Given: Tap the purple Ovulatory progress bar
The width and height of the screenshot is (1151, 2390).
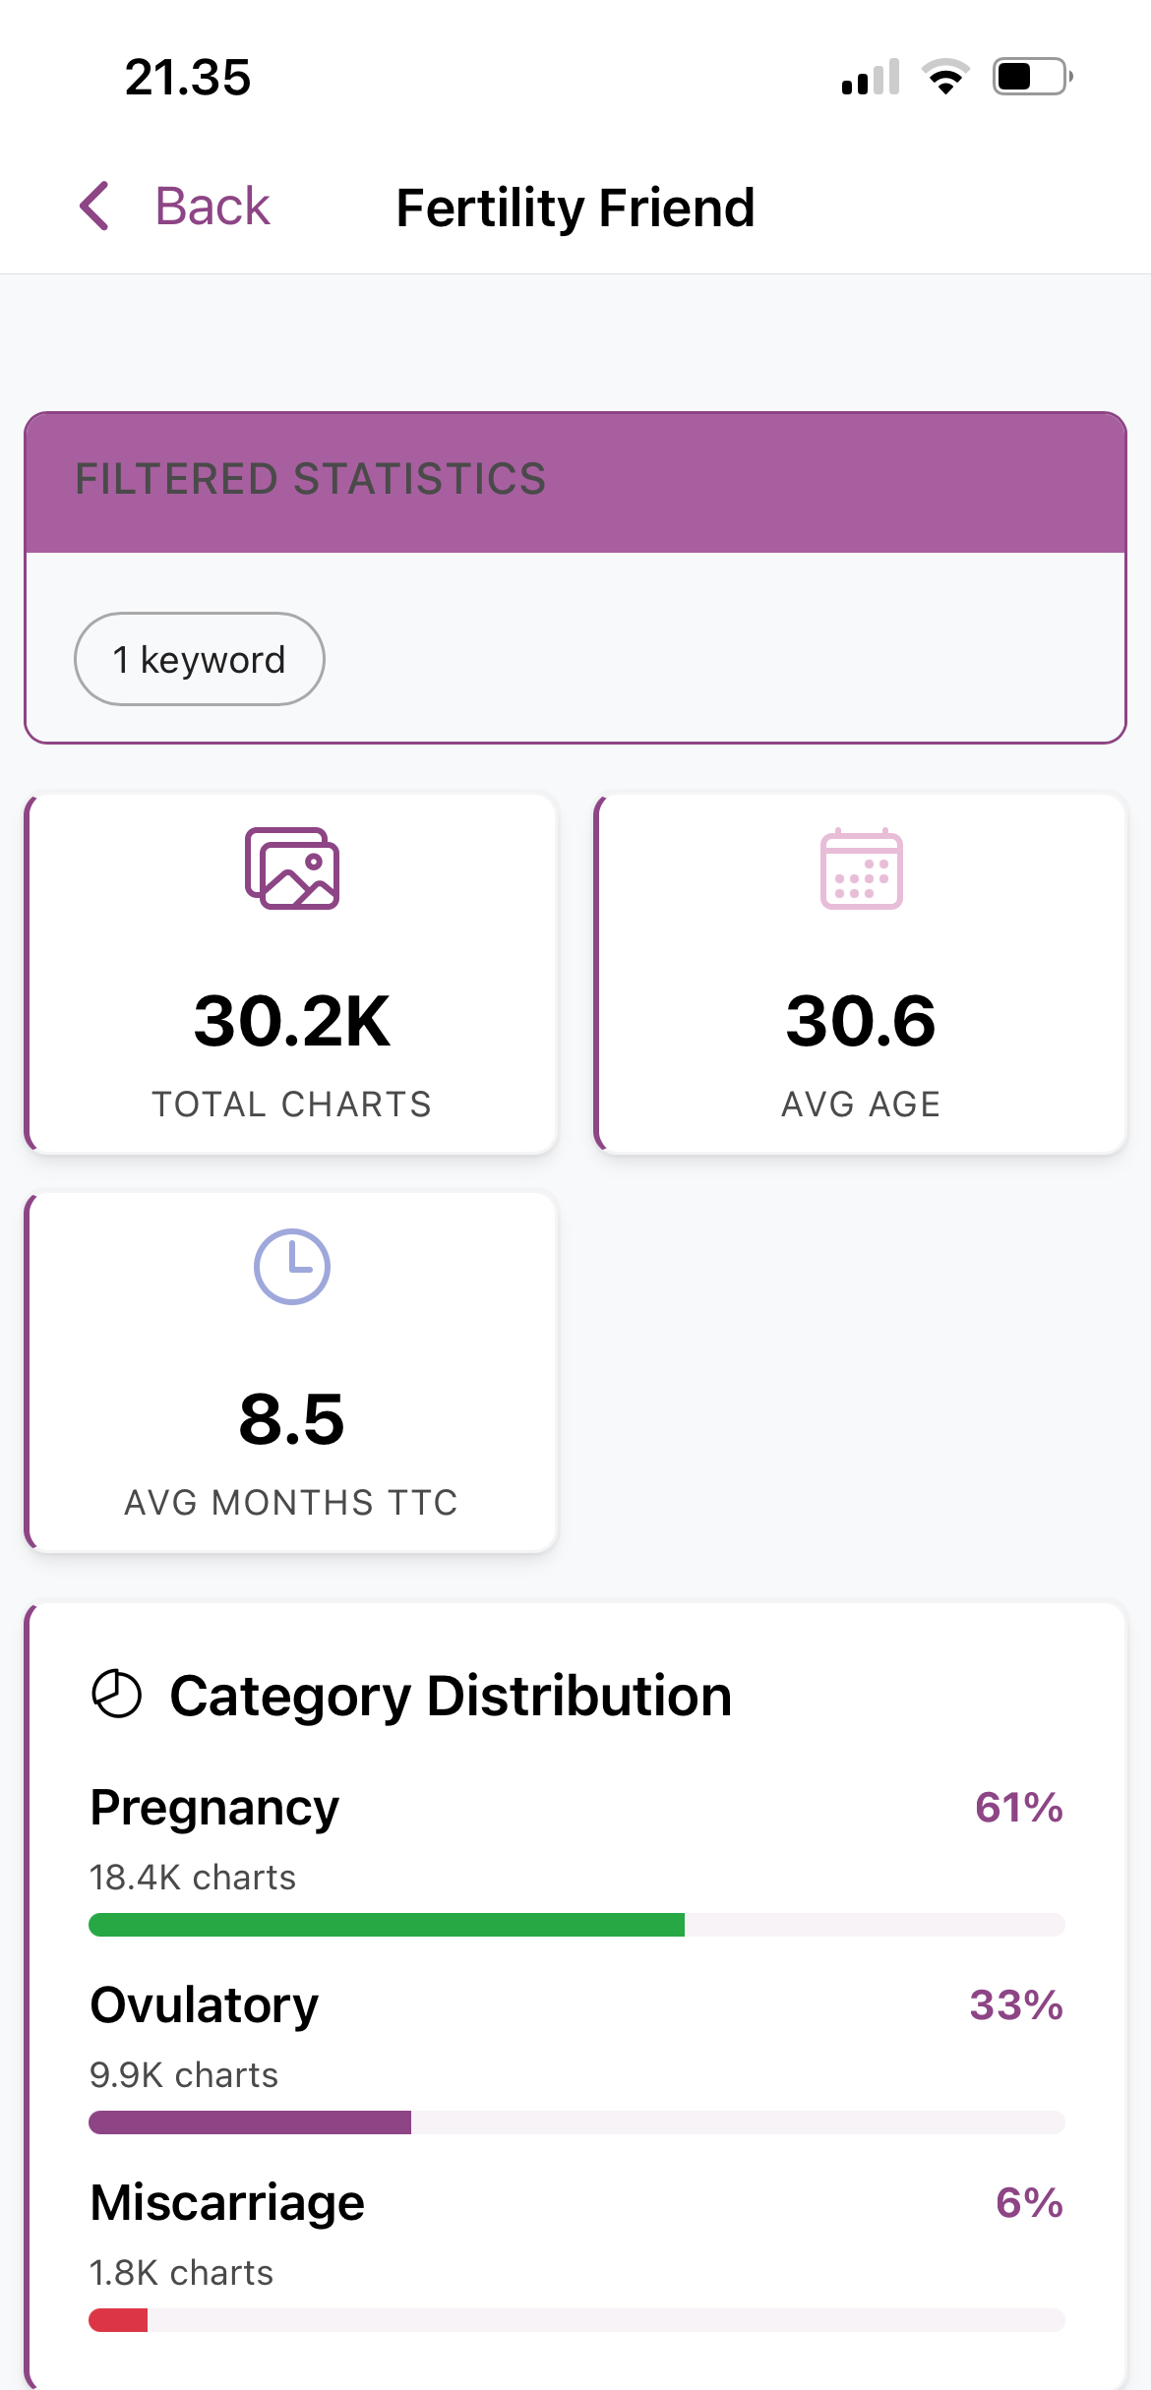Looking at the screenshot, I should [250, 2122].
